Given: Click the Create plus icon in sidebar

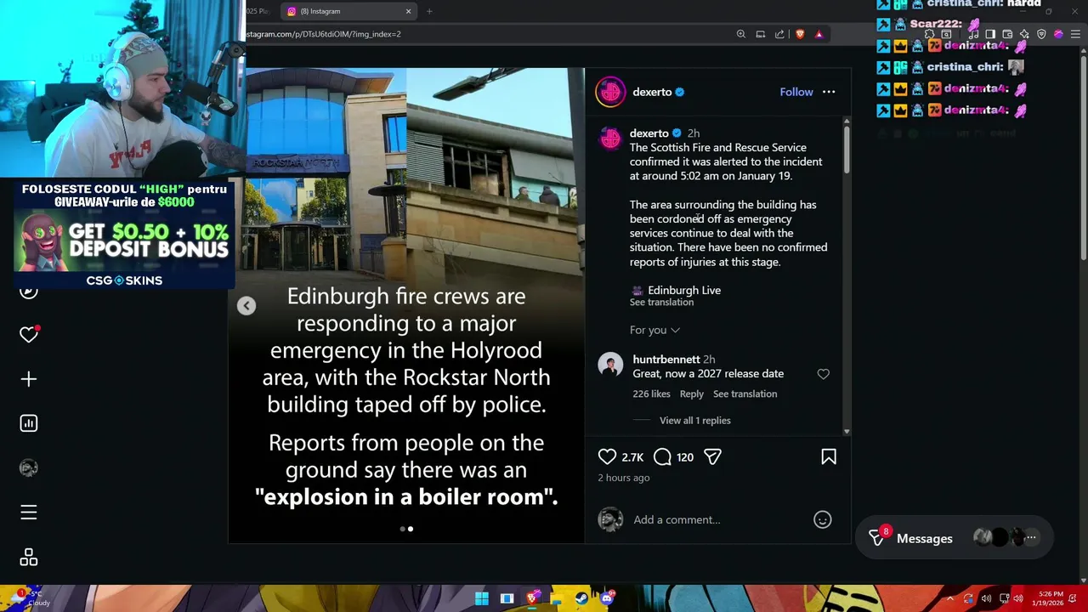Looking at the screenshot, I should (x=29, y=379).
